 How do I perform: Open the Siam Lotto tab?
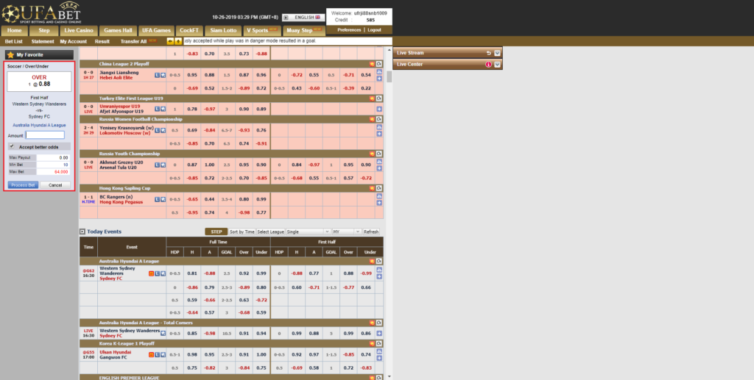223,31
